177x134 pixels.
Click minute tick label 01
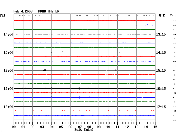click(x=23, y=127)
